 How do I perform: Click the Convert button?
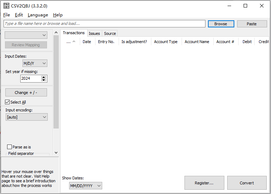click(x=247, y=183)
